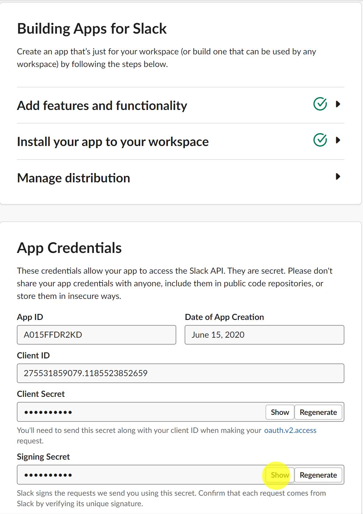This screenshot has width=363, height=514.
Task: Expand the Add features and functionality arrow
Action: 338,104
